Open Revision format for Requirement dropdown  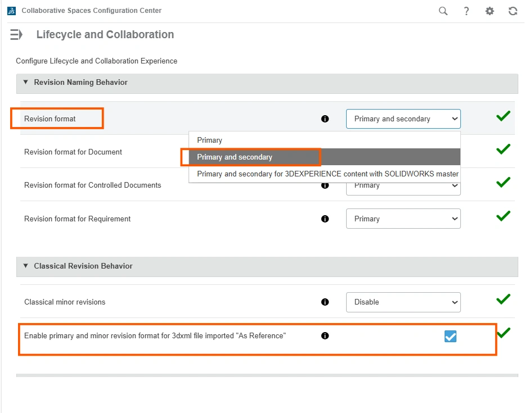point(403,219)
